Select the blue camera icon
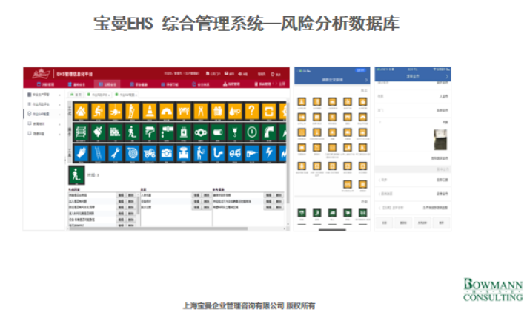 tap(166, 154)
